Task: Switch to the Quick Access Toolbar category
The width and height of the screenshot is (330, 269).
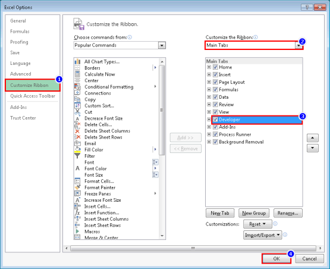Action: pos(33,96)
